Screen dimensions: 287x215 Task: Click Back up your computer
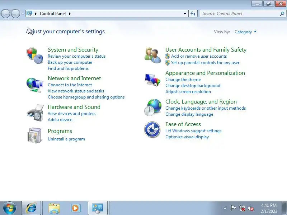coord(70,62)
